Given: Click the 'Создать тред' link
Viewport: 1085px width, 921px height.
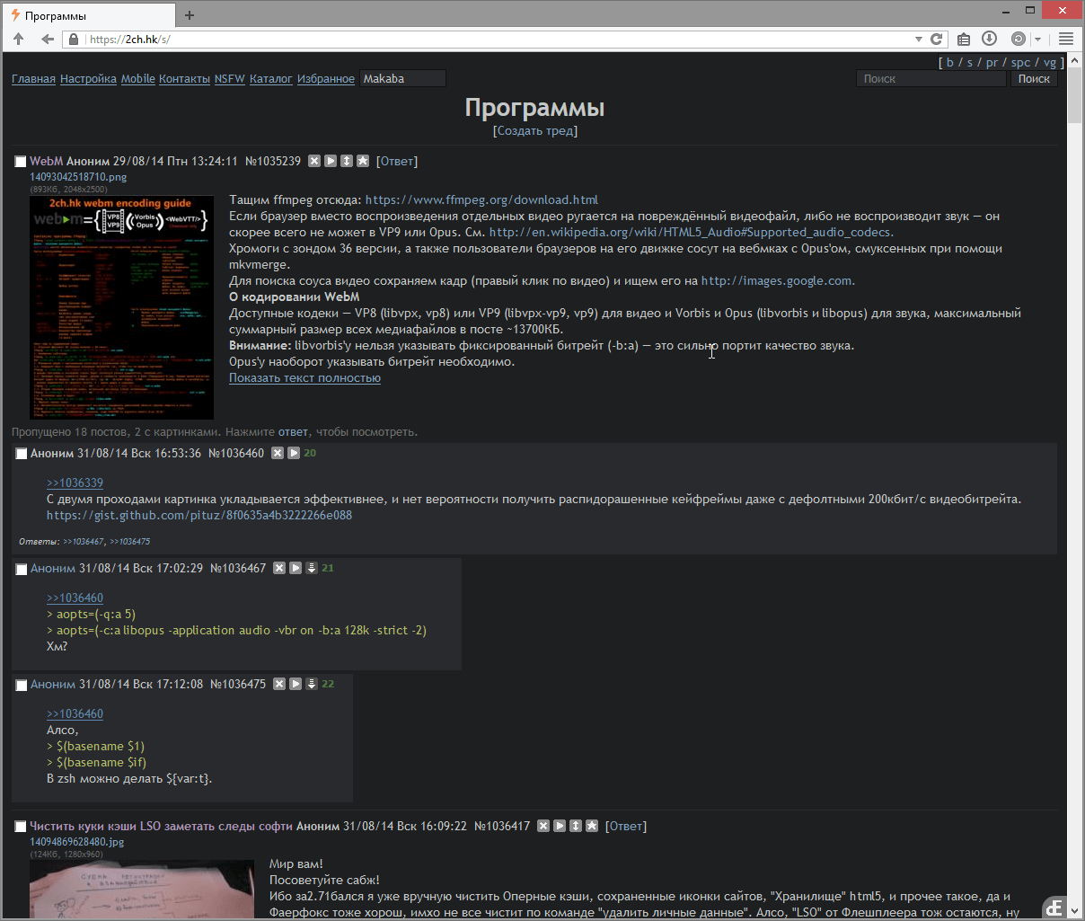Looking at the screenshot, I should point(534,131).
